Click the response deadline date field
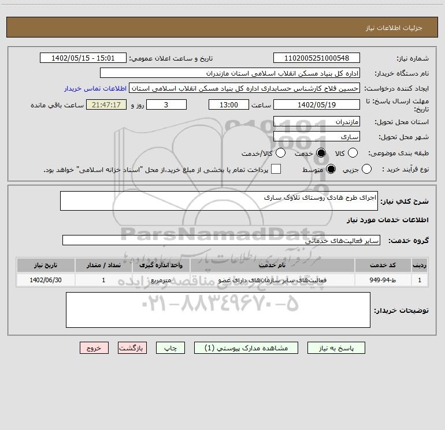Image resolution: width=445 pixels, height=430 pixels. [x=317, y=104]
